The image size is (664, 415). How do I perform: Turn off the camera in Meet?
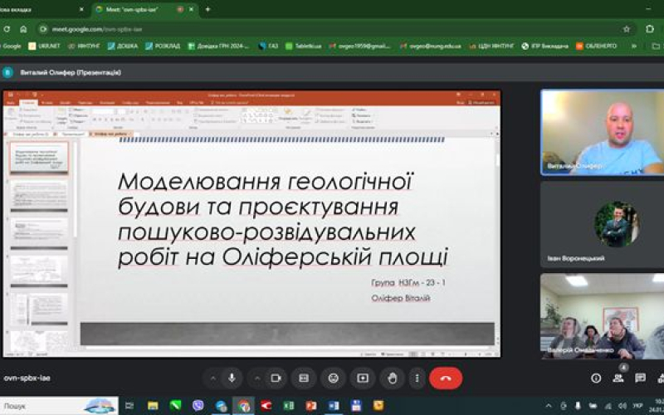pyautogui.click(x=276, y=378)
